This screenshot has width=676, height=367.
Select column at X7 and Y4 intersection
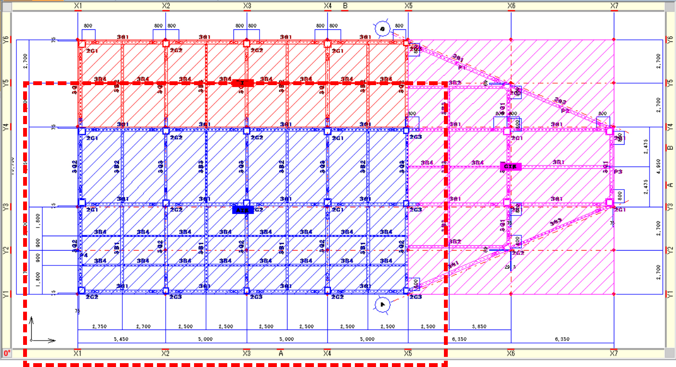610,131
